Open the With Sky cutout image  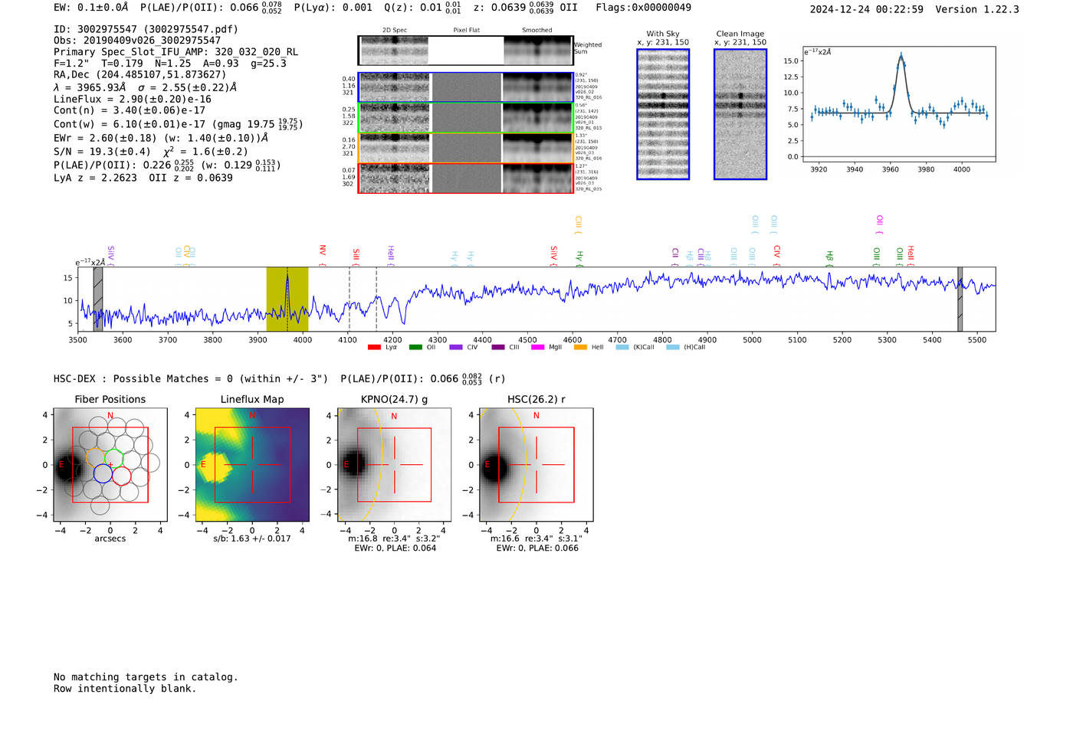tap(663, 114)
